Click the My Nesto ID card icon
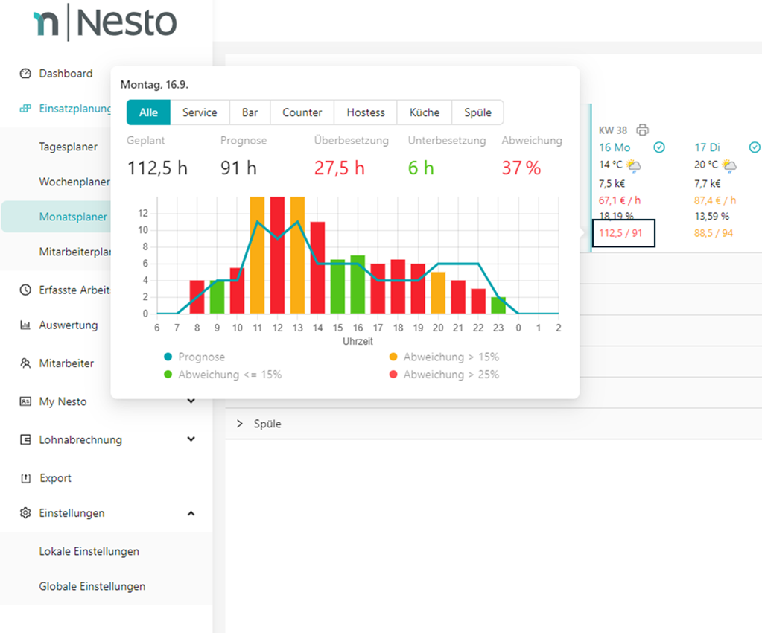Viewport: 762px width, 633px height. pyautogui.click(x=25, y=401)
